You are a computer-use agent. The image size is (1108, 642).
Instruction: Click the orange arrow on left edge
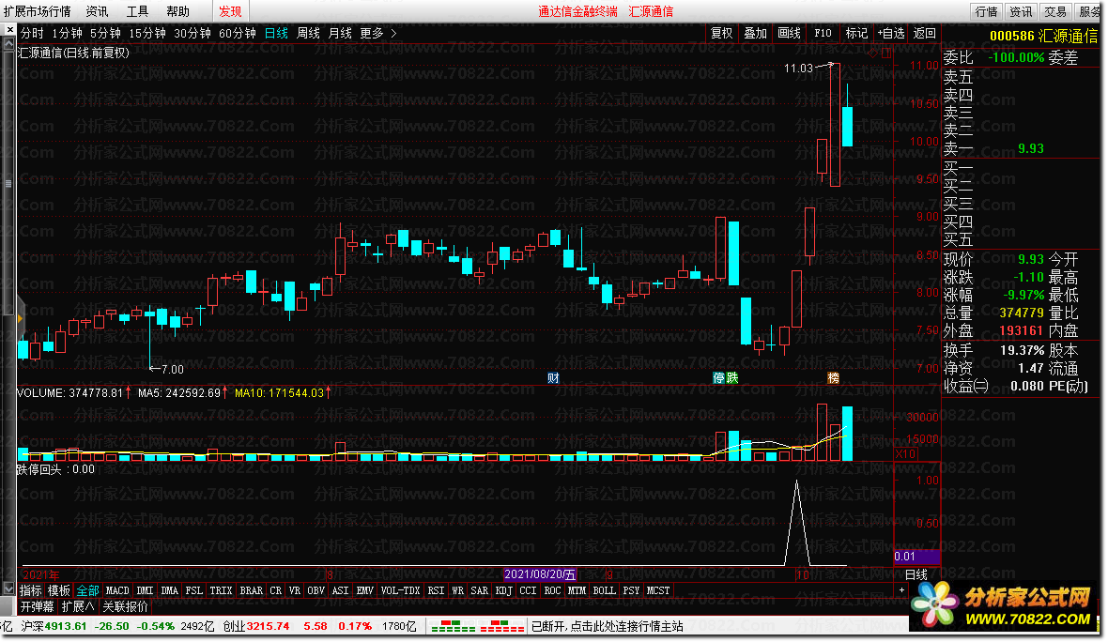click(x=20, y=319)
